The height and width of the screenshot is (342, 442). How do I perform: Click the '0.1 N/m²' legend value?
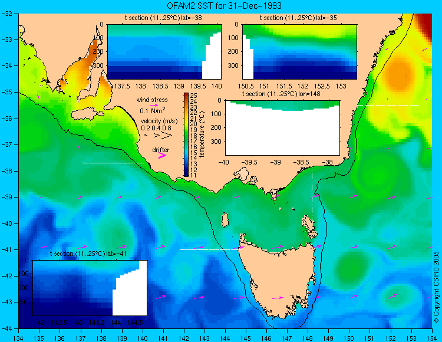(x=153, y=110)
